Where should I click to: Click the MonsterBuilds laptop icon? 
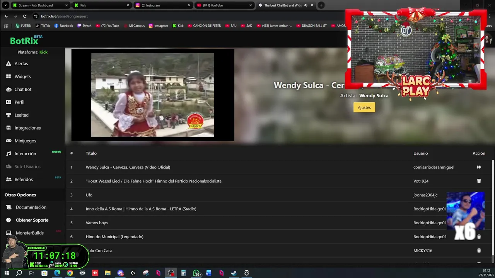click(x=9, y=233)
